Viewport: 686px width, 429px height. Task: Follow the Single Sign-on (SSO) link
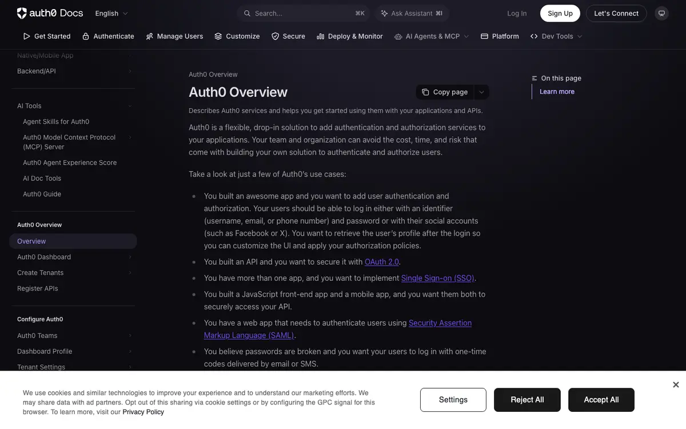coord(438,278)
